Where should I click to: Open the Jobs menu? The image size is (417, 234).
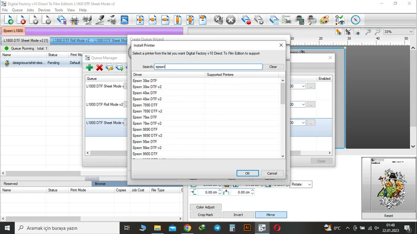click(x=30, y=10)
